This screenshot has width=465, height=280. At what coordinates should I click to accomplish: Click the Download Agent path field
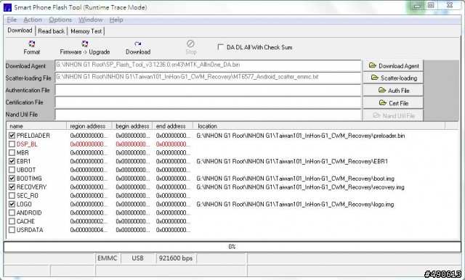click(208, 65)
